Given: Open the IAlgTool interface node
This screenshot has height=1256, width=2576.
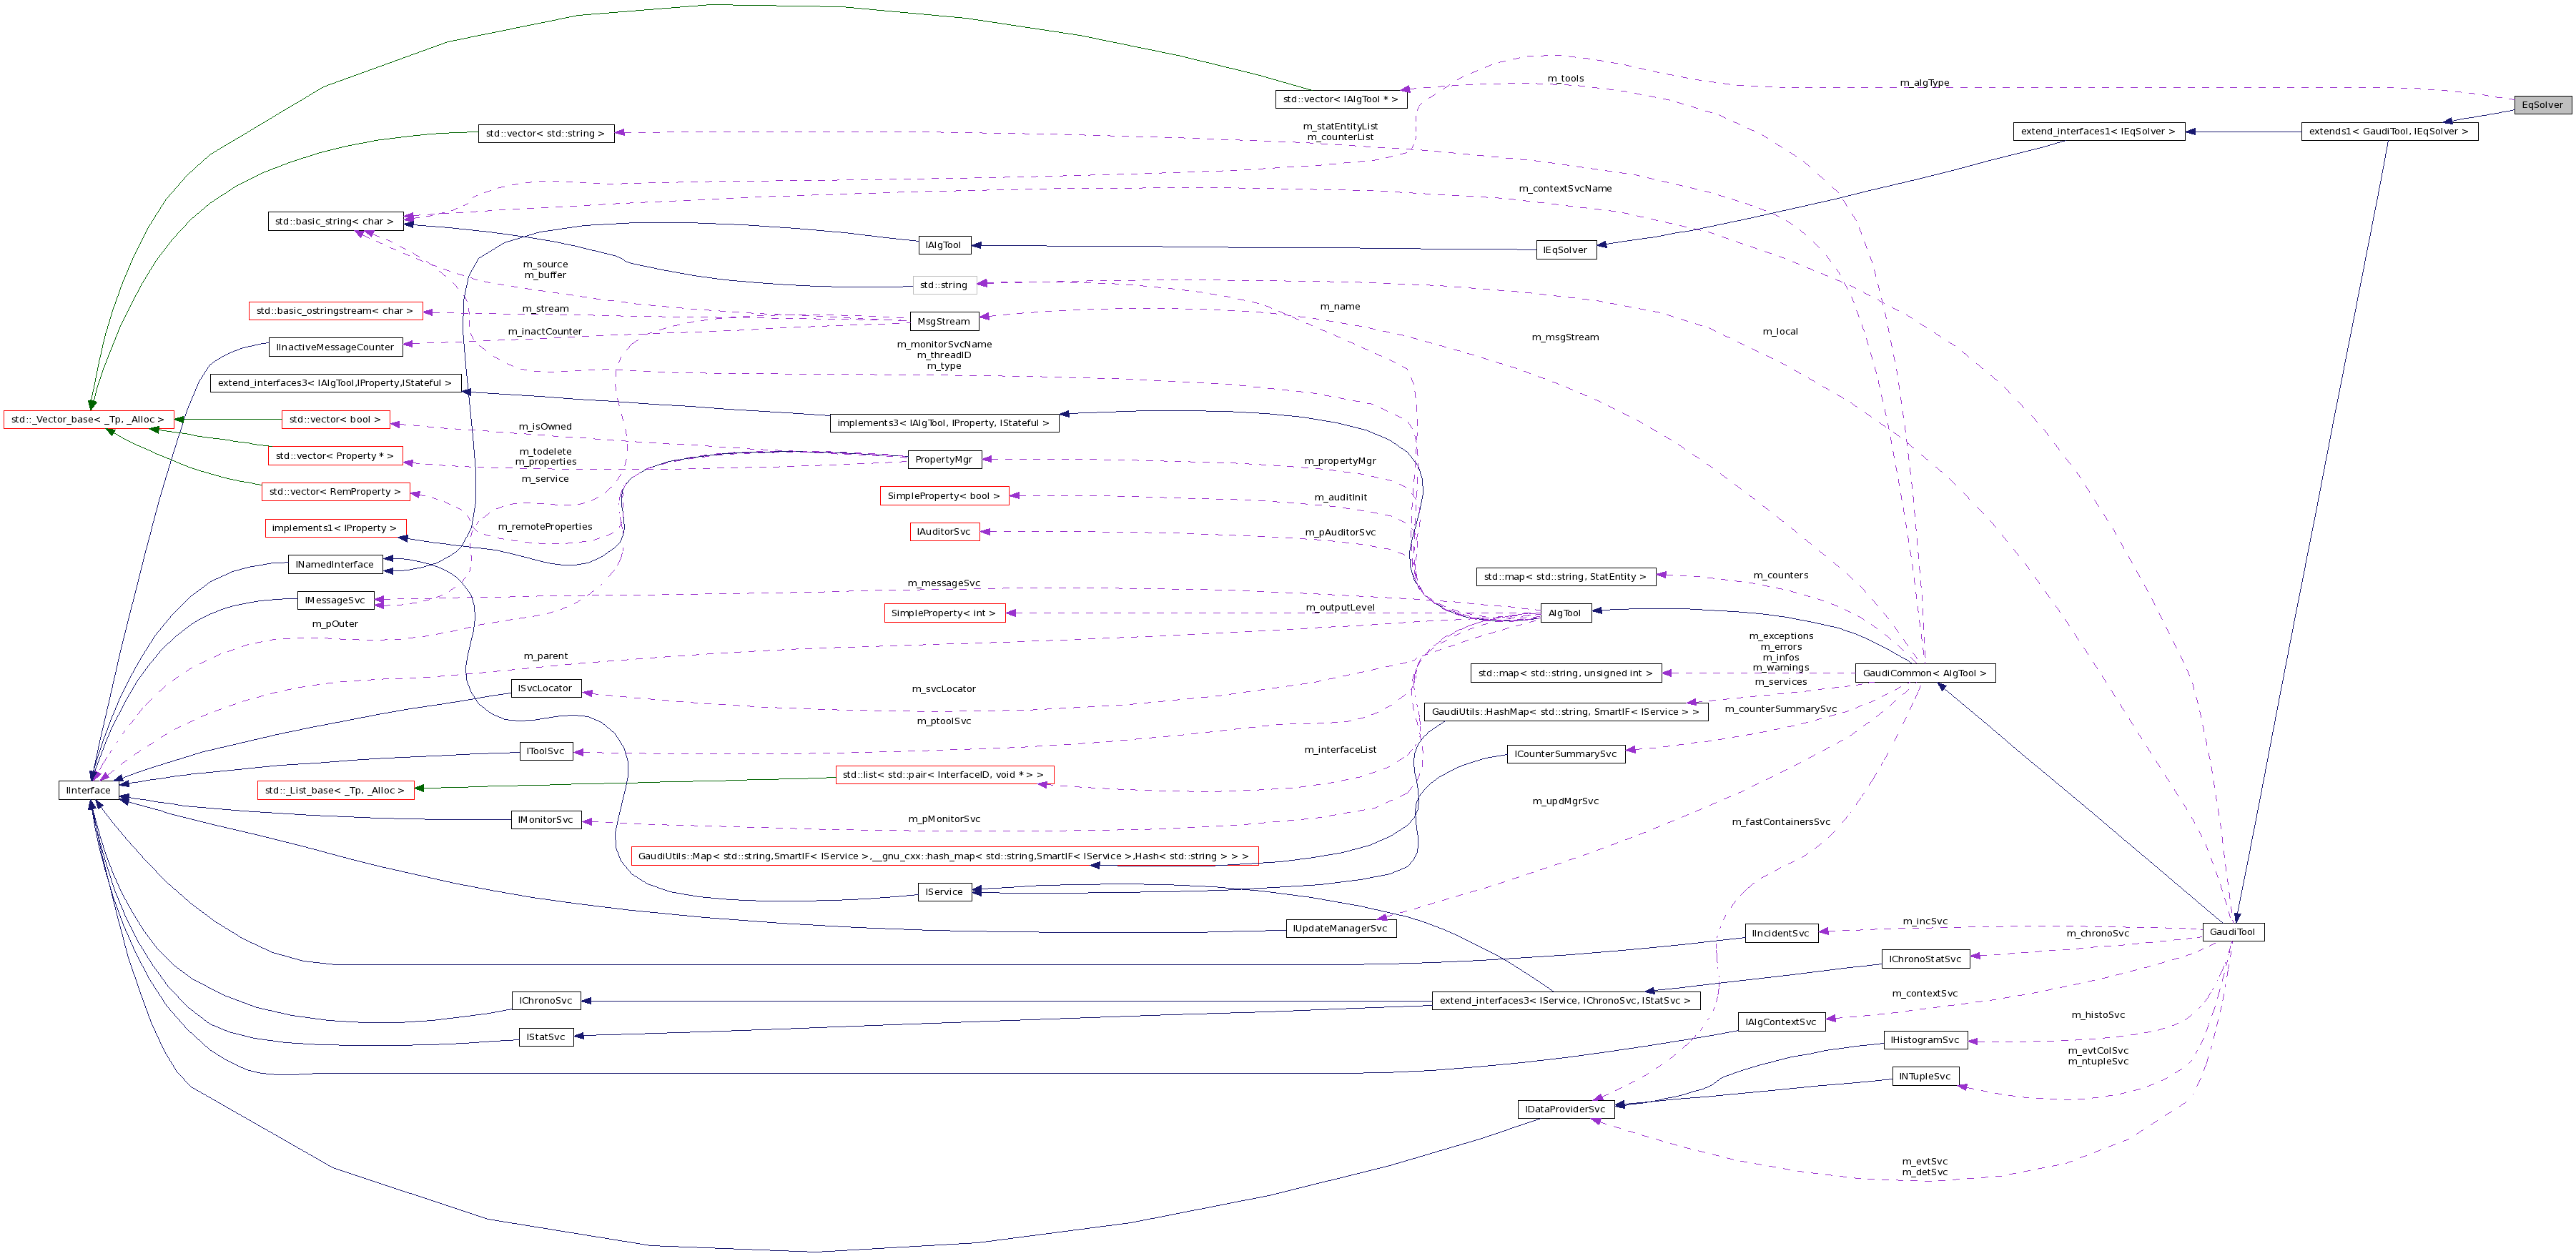Looking at the screenshot, I should point(943,244).
